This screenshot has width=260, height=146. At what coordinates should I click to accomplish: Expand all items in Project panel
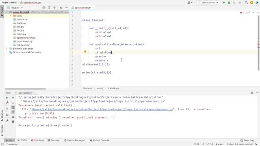click(x=49, y=8)
